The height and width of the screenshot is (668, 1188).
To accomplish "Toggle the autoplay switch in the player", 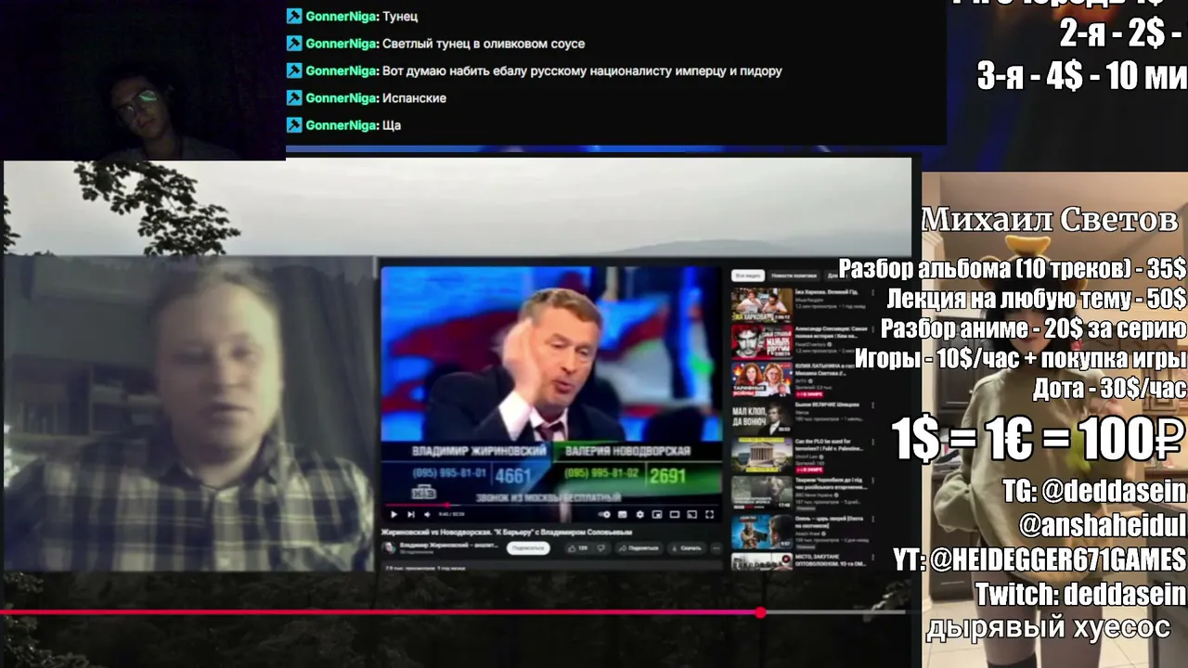I will click(x=605, y=514).
